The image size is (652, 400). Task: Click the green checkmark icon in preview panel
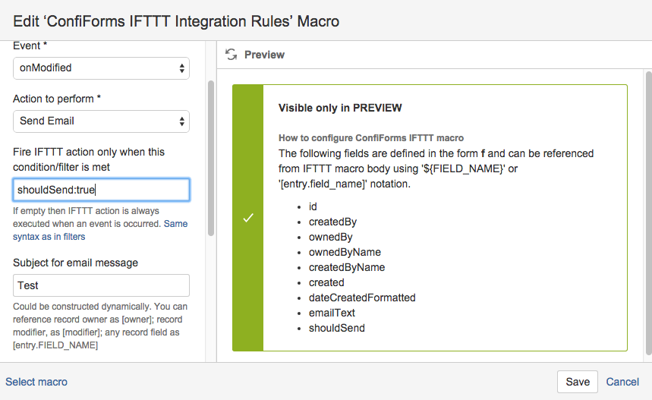point(248,218)
